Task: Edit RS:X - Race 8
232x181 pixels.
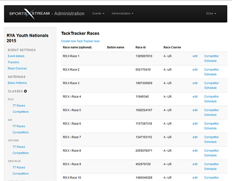Action: coord(195,151)
